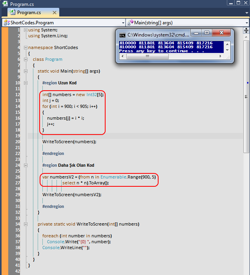Collapse the using directives block

tap(26, 30)
